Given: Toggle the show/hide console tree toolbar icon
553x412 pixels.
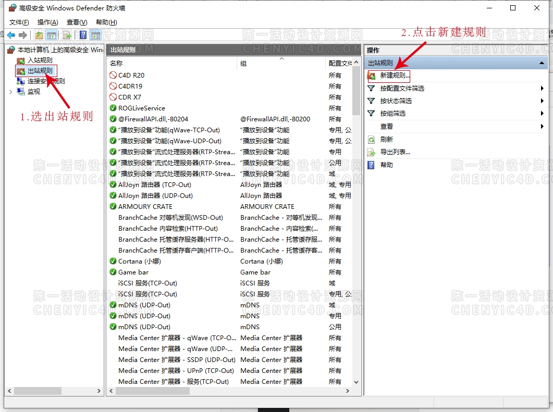Looking at the screenshot, I should point(52,35).
